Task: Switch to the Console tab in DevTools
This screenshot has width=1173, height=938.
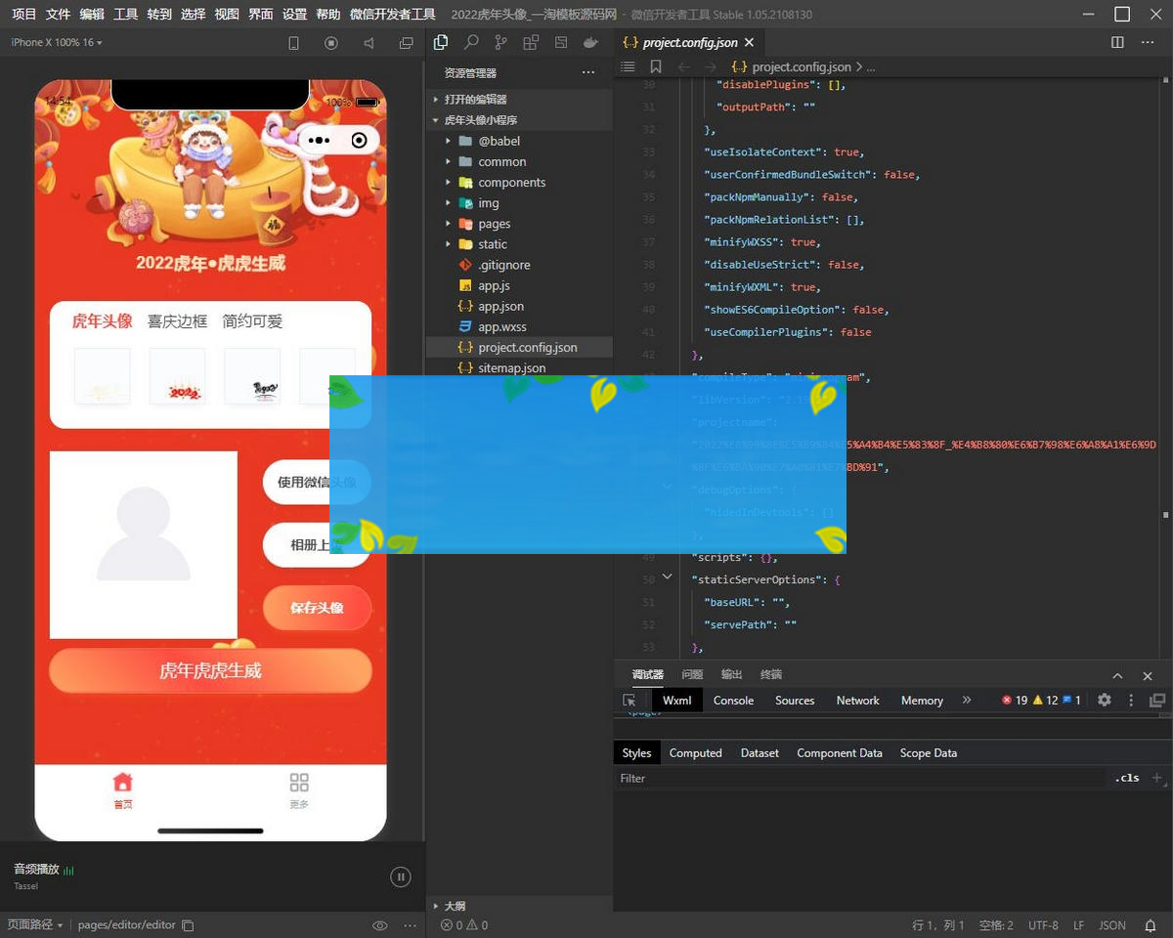Action: pos(733,701)
